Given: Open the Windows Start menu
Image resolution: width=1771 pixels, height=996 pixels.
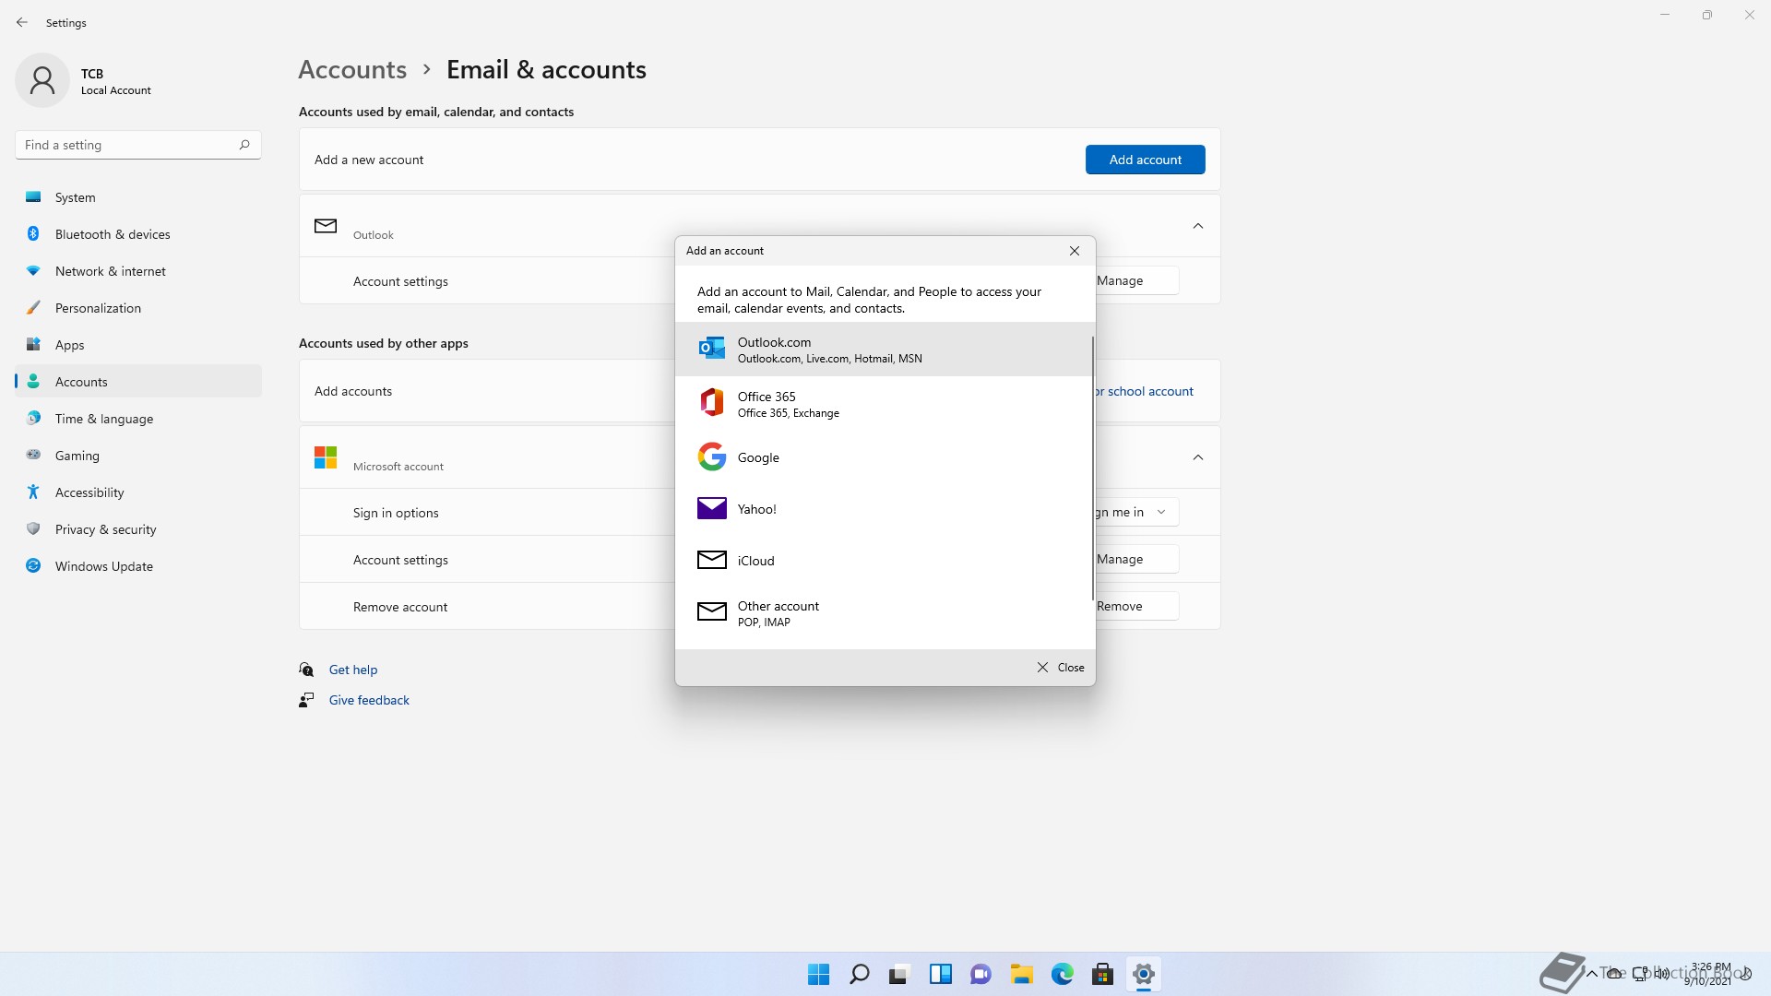Looking at the screenshot, I should click(x=818, y=974).
